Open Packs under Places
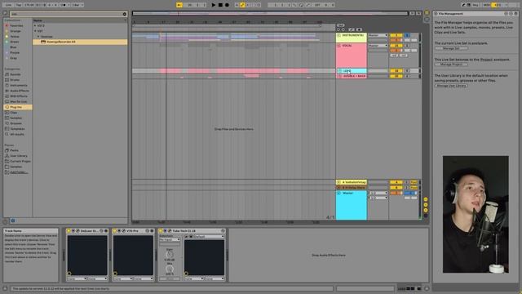Screen dimensions: 522x294 14,150
